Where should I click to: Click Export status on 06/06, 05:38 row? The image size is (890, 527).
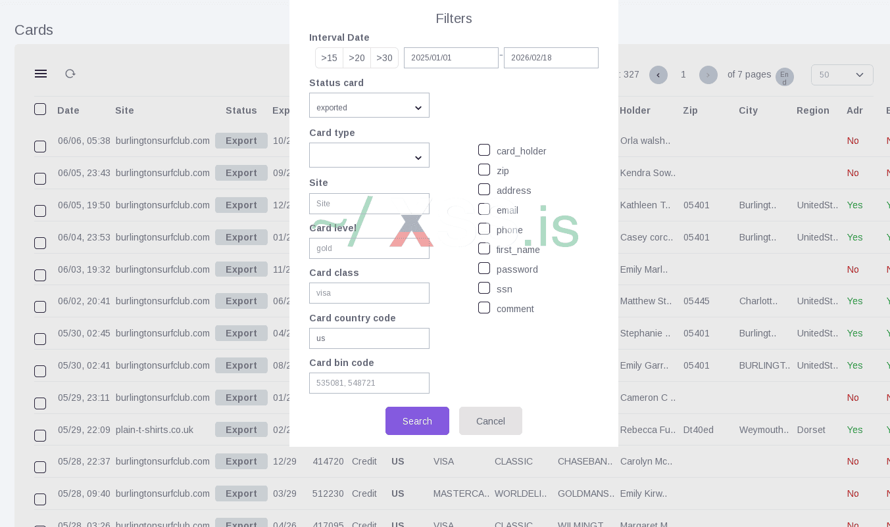pyautogui.click(x=241, y=141)
